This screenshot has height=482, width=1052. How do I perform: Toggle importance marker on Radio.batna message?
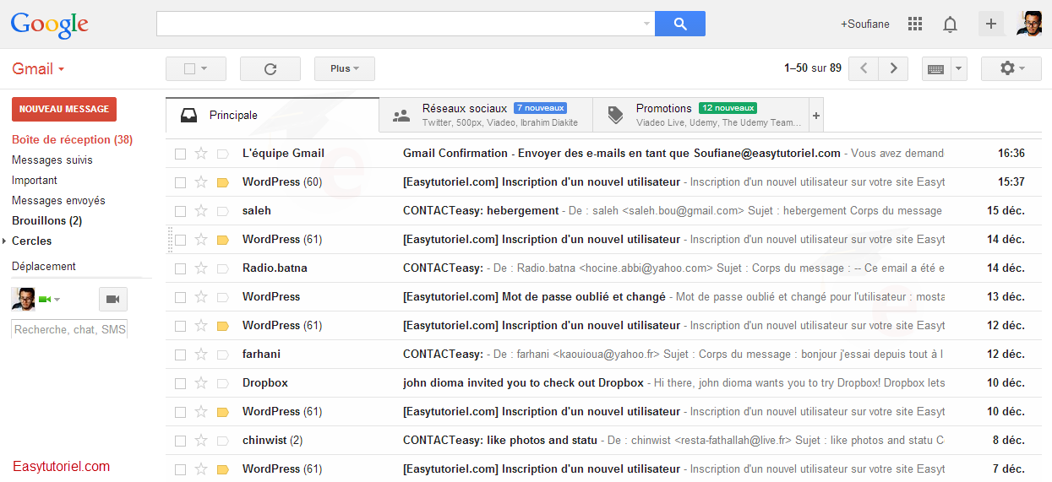223,268
